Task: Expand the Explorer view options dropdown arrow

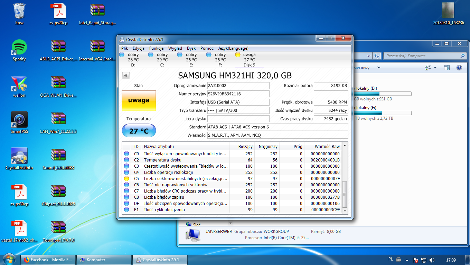Action: tap(435, 68)
